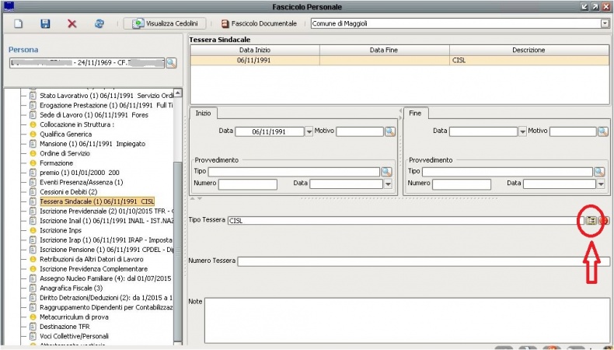Click the new document icon in toolbar
The height and width of the screenshot is (350, 614).
coord(19,24)
